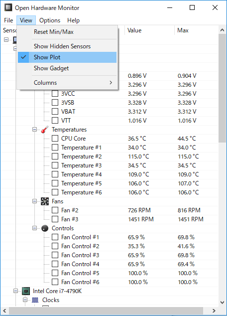
Task: Check the Fan Control #4 checkbox
Action: [55, 264]
